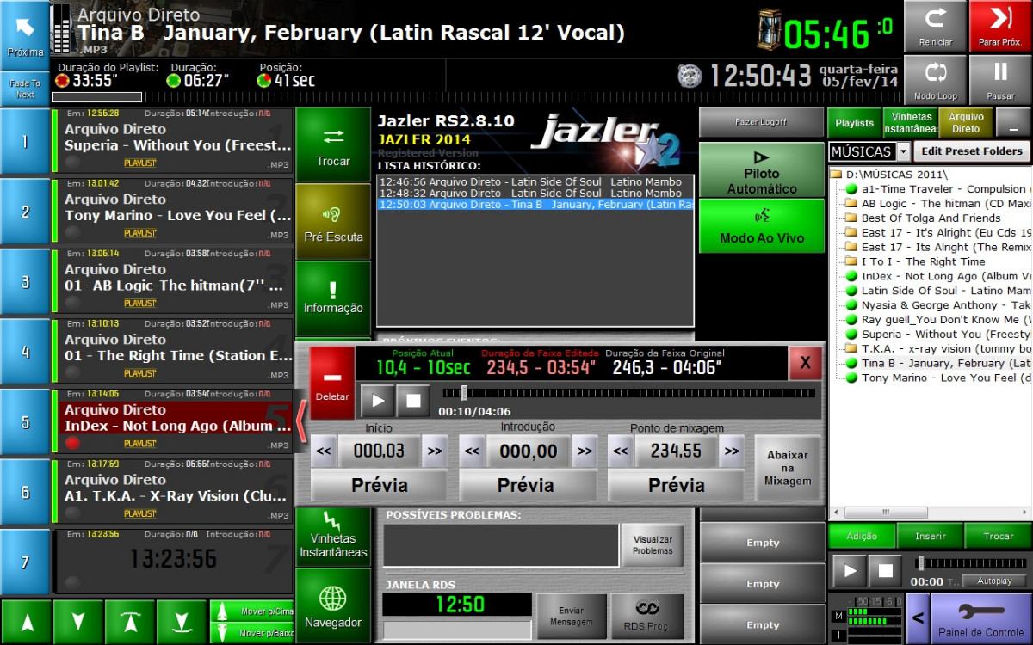Click Fazer Logoff button
This screenshot has height=645, width=1033.
762,122
